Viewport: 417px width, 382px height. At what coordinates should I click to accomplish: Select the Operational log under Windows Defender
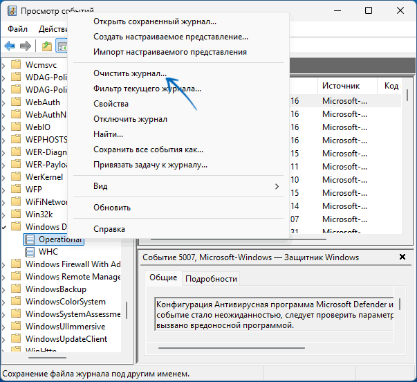[x=54, y=239]
